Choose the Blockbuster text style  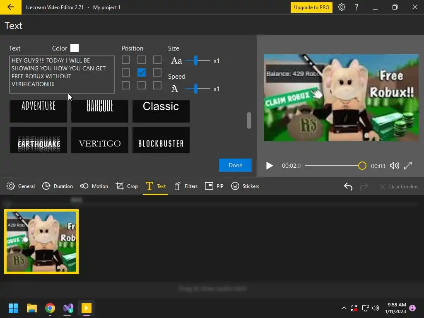coord(161,140)
